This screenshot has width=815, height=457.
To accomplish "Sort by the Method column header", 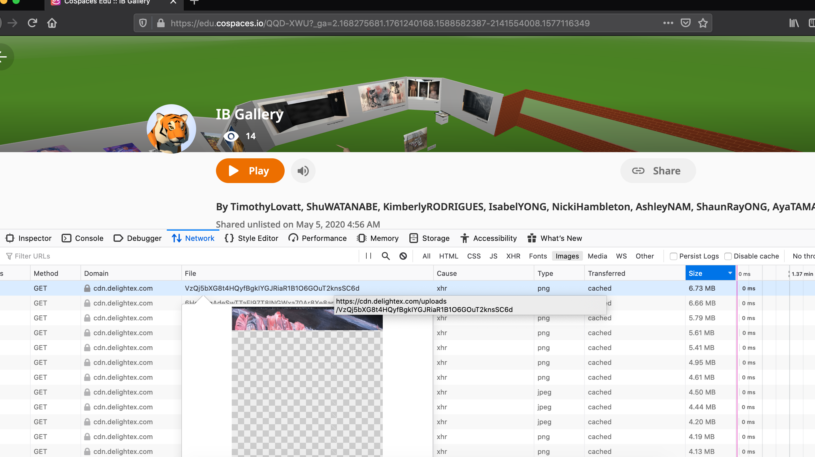I will [55, 273].
